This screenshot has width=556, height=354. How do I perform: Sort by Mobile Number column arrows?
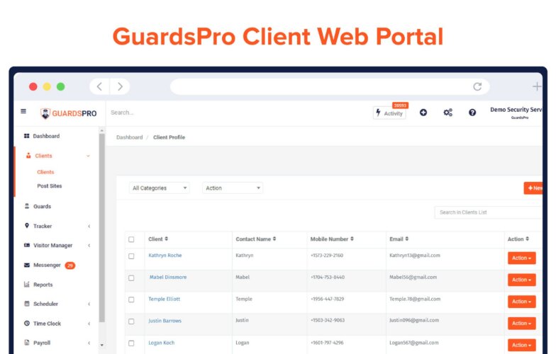coord(352,239)
